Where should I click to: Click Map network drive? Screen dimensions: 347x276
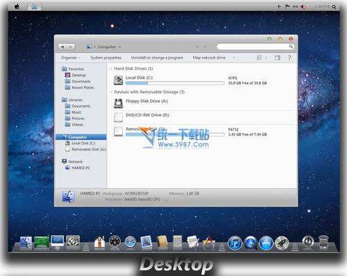click(209, 58)
